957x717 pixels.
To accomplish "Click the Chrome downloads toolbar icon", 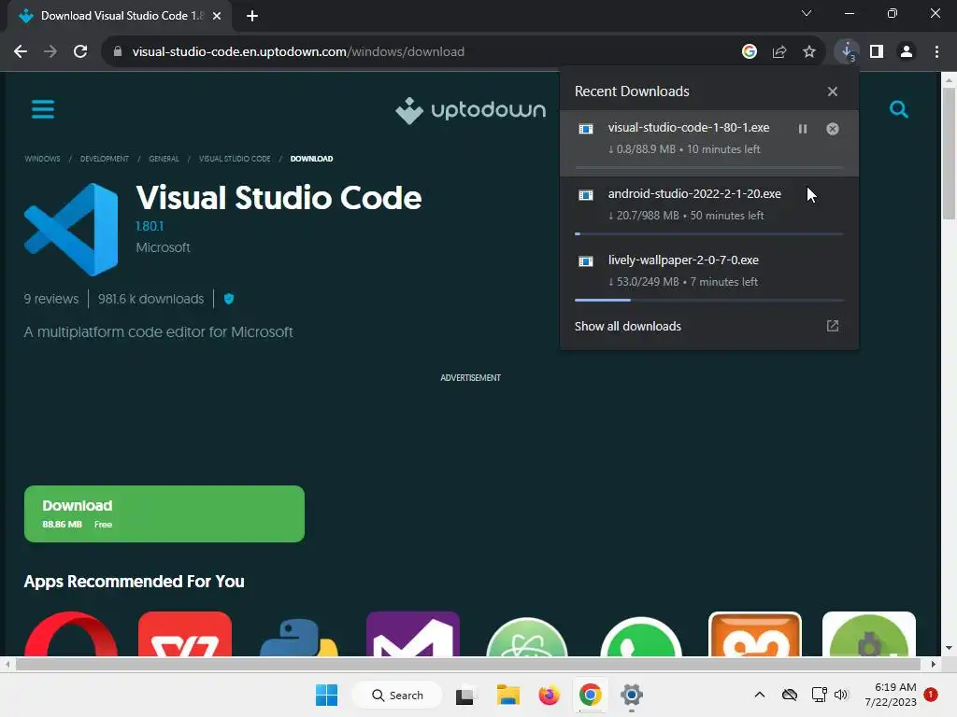I will [847, 52].
